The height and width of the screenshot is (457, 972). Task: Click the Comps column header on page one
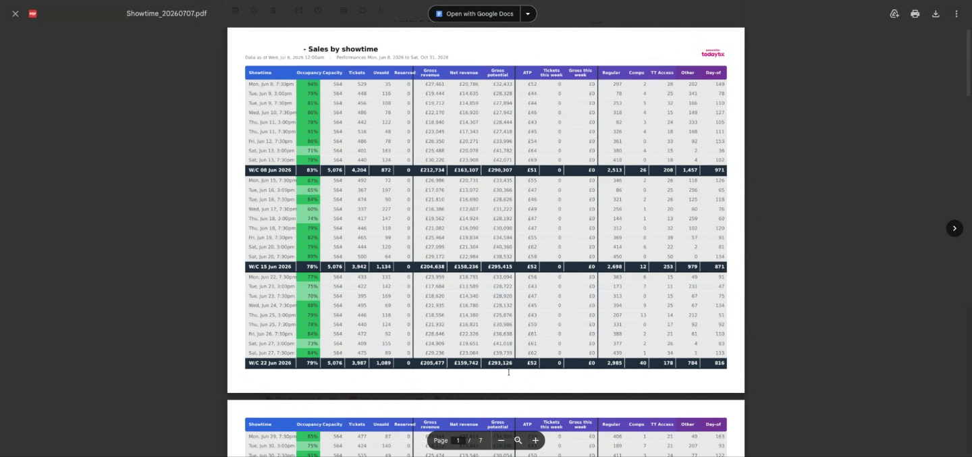637,73
